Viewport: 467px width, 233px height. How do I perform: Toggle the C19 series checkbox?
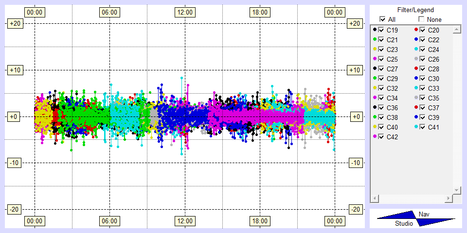[381, 30]
